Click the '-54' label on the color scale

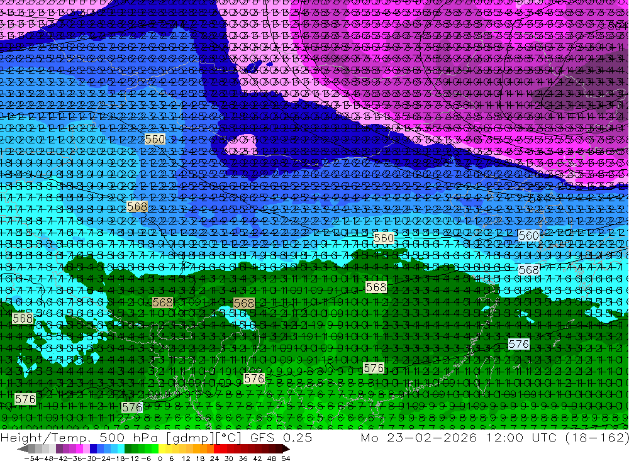tap(31, 458)
